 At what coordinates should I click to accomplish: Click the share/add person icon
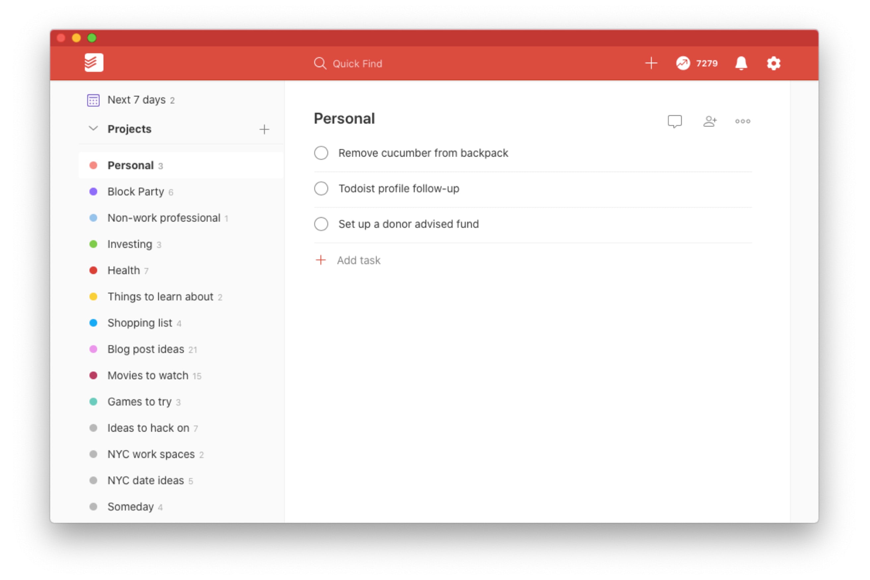coord(710,120)
